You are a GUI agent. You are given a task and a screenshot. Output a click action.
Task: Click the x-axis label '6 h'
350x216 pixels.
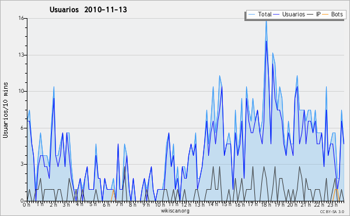106,205
